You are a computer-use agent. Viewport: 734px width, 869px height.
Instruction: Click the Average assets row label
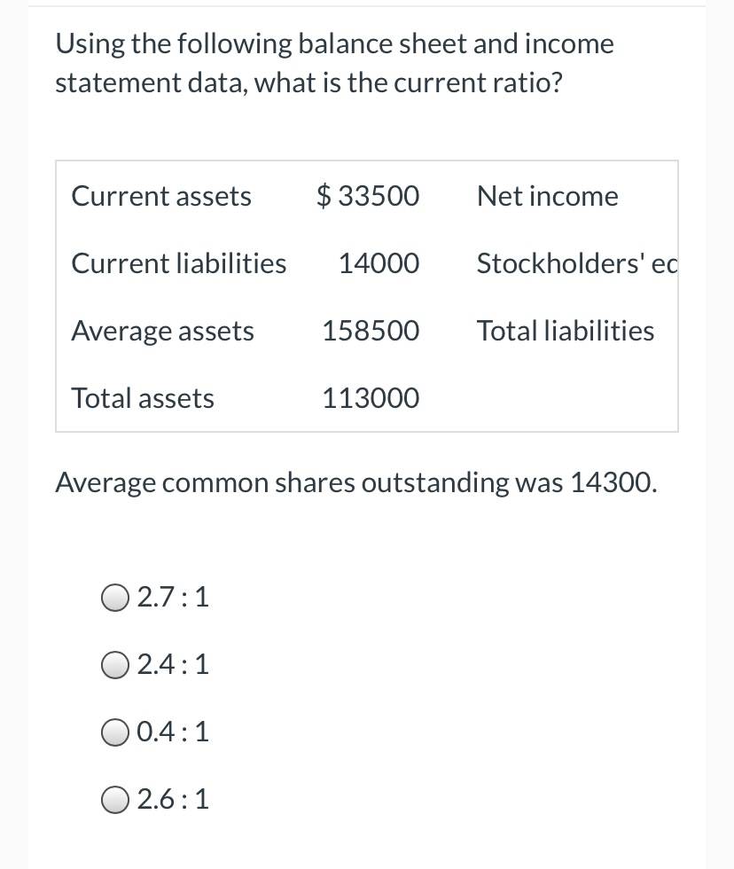pyautogui.click(x=162, y=332)
